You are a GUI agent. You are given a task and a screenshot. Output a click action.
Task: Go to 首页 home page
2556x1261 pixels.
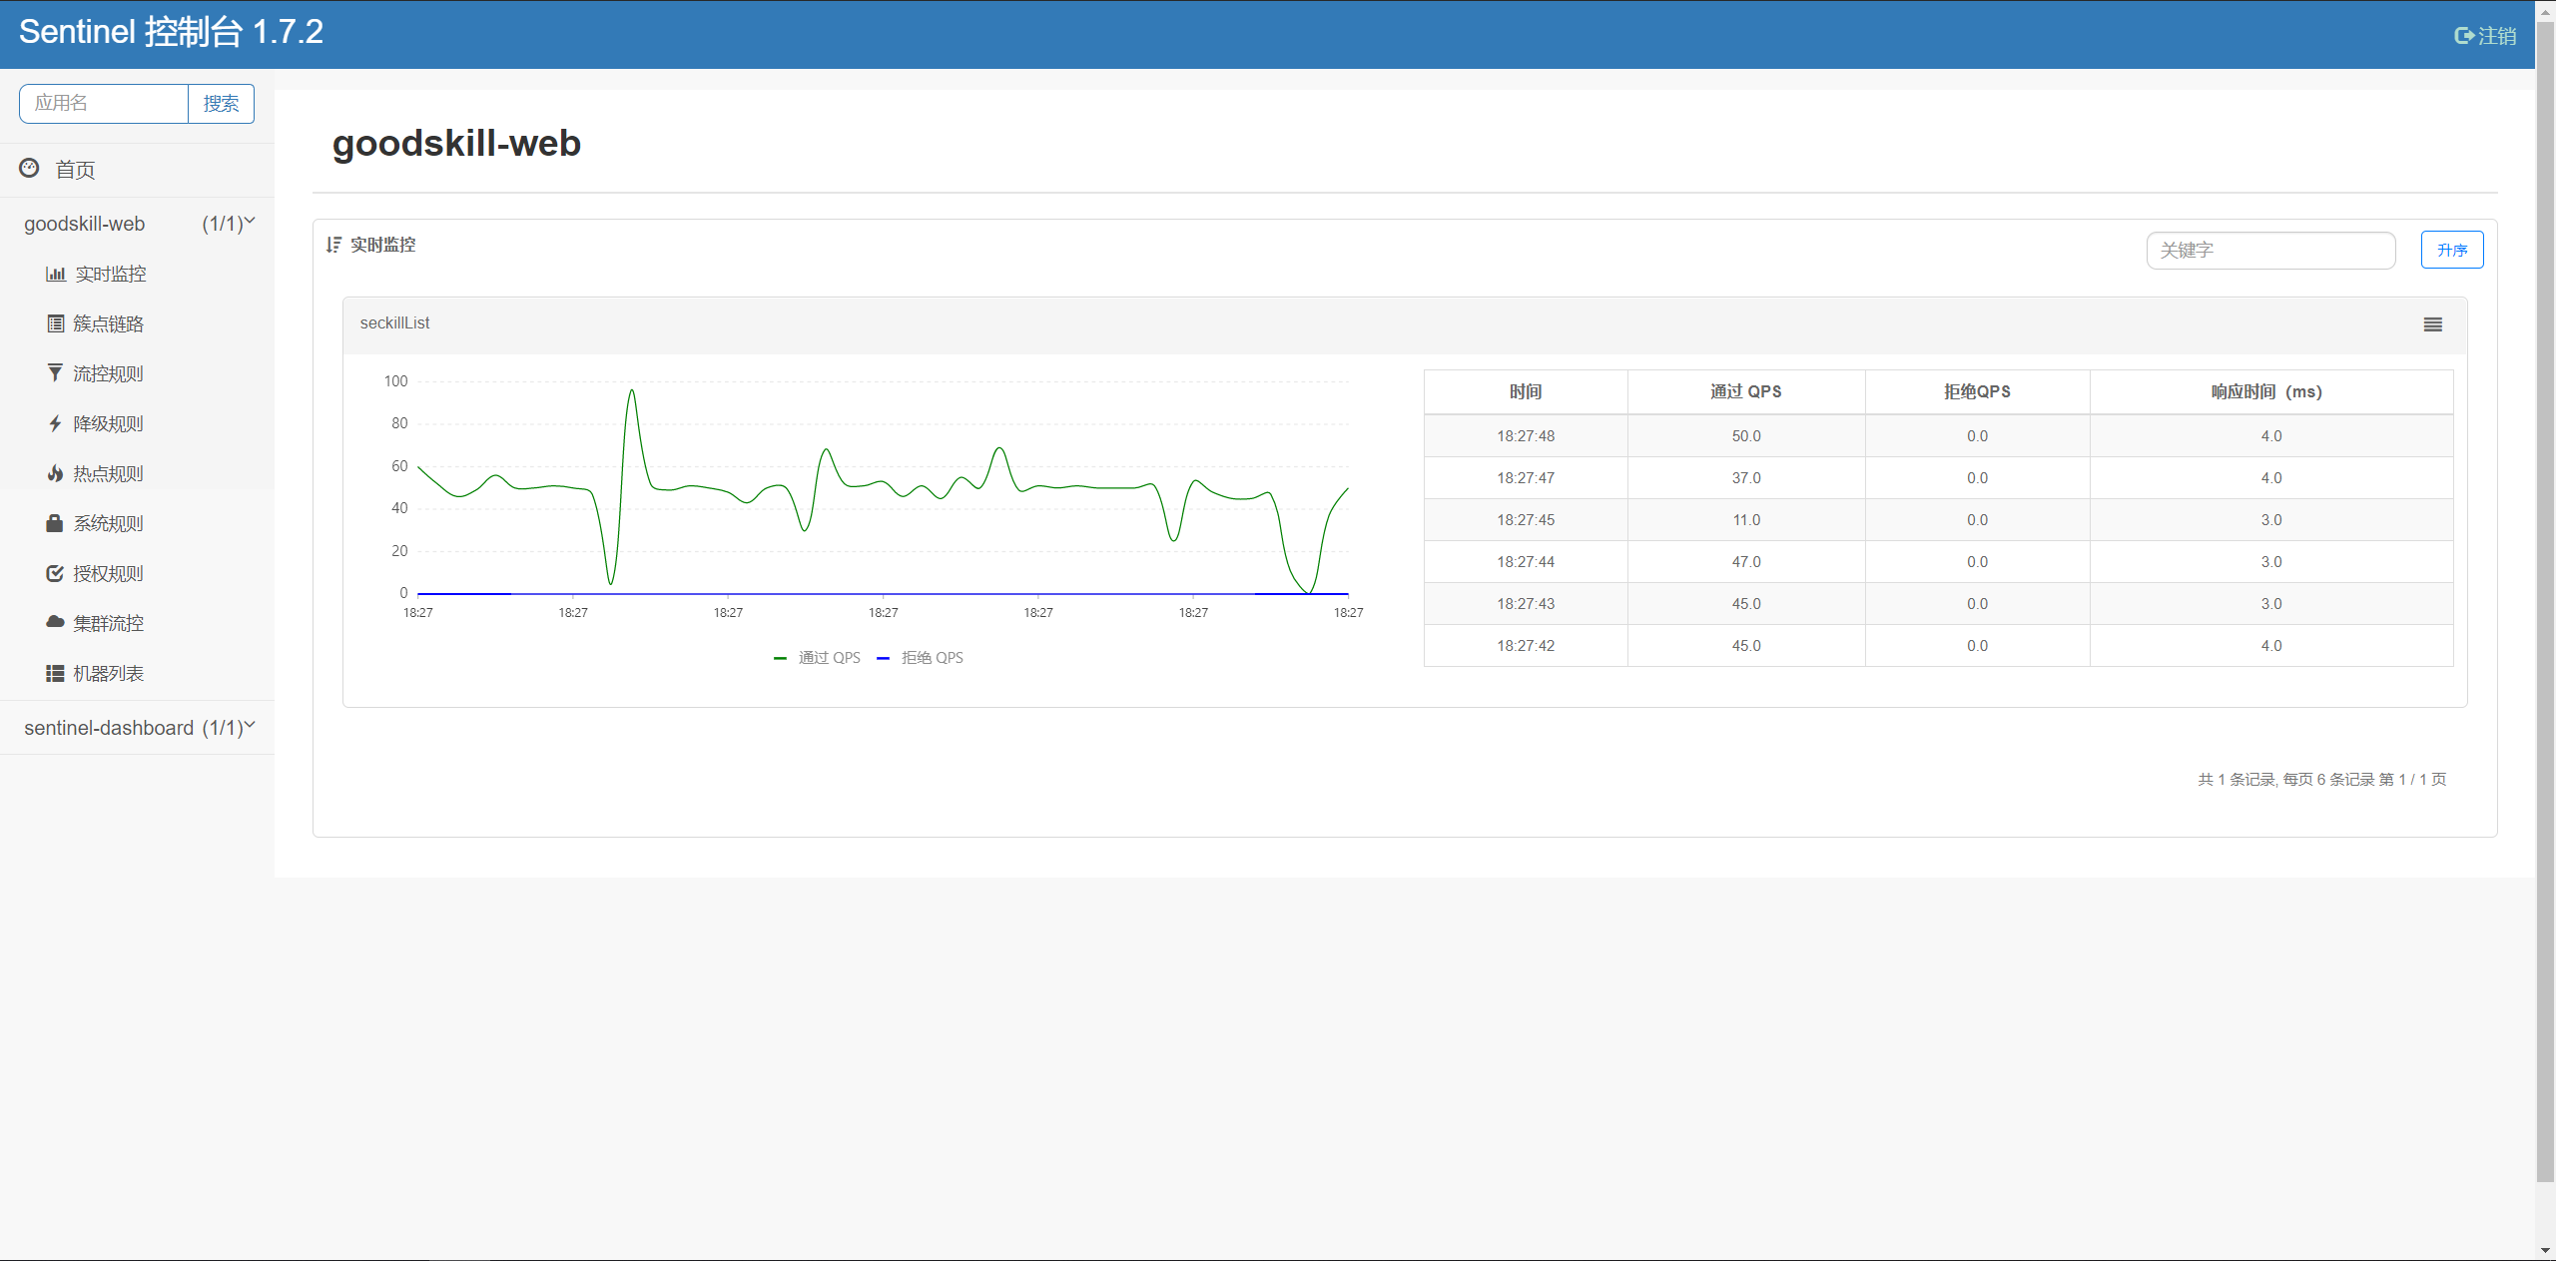click(x=74, y=170)
